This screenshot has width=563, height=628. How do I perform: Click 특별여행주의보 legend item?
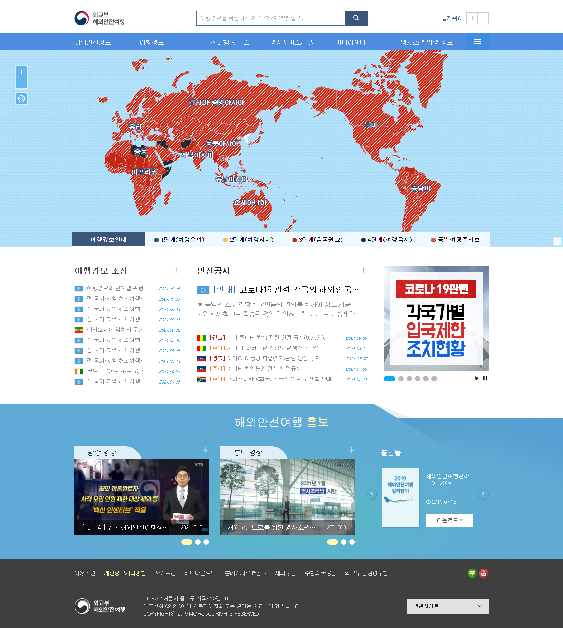[x=455, y=240]
